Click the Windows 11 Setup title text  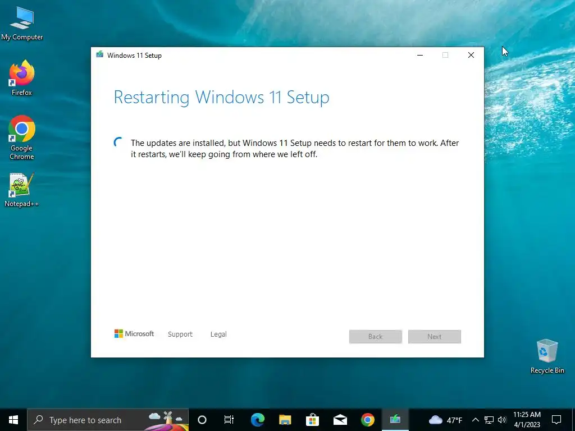134,56
